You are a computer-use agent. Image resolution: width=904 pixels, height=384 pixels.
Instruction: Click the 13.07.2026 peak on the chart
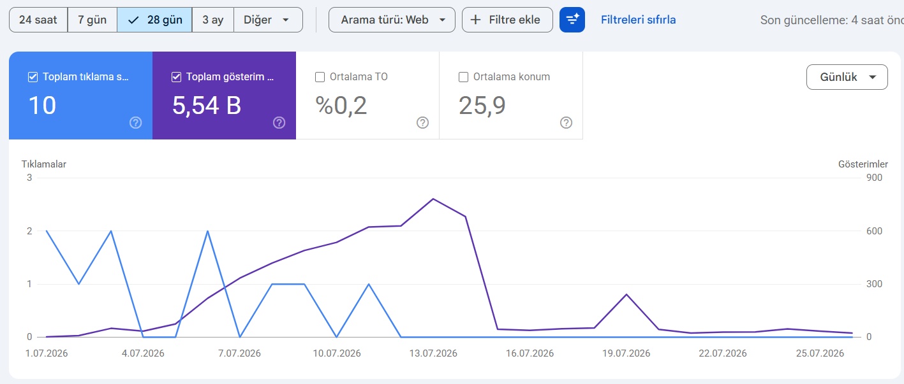(x=433, y=199)
